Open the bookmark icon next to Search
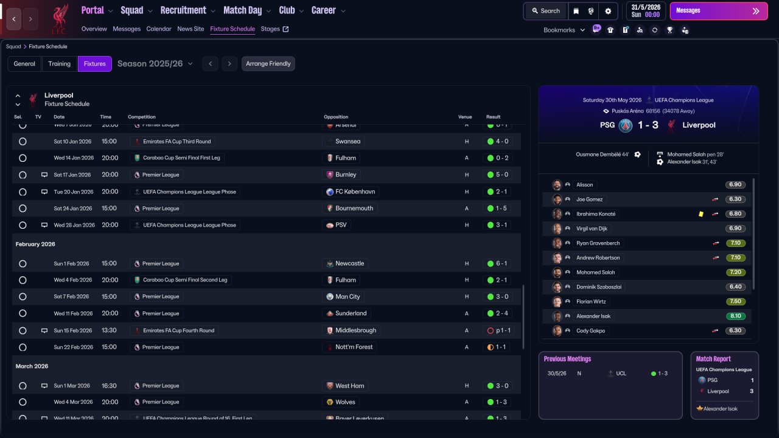This screenshot has width=779, height=438. pos(576,11)
